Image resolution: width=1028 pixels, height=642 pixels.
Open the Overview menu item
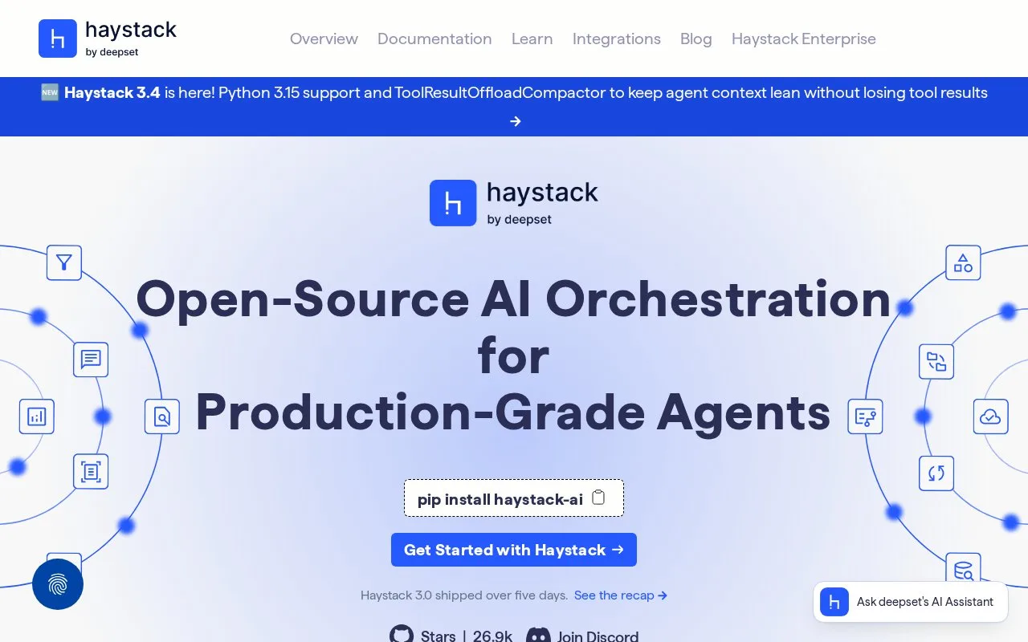coord(324,39)
